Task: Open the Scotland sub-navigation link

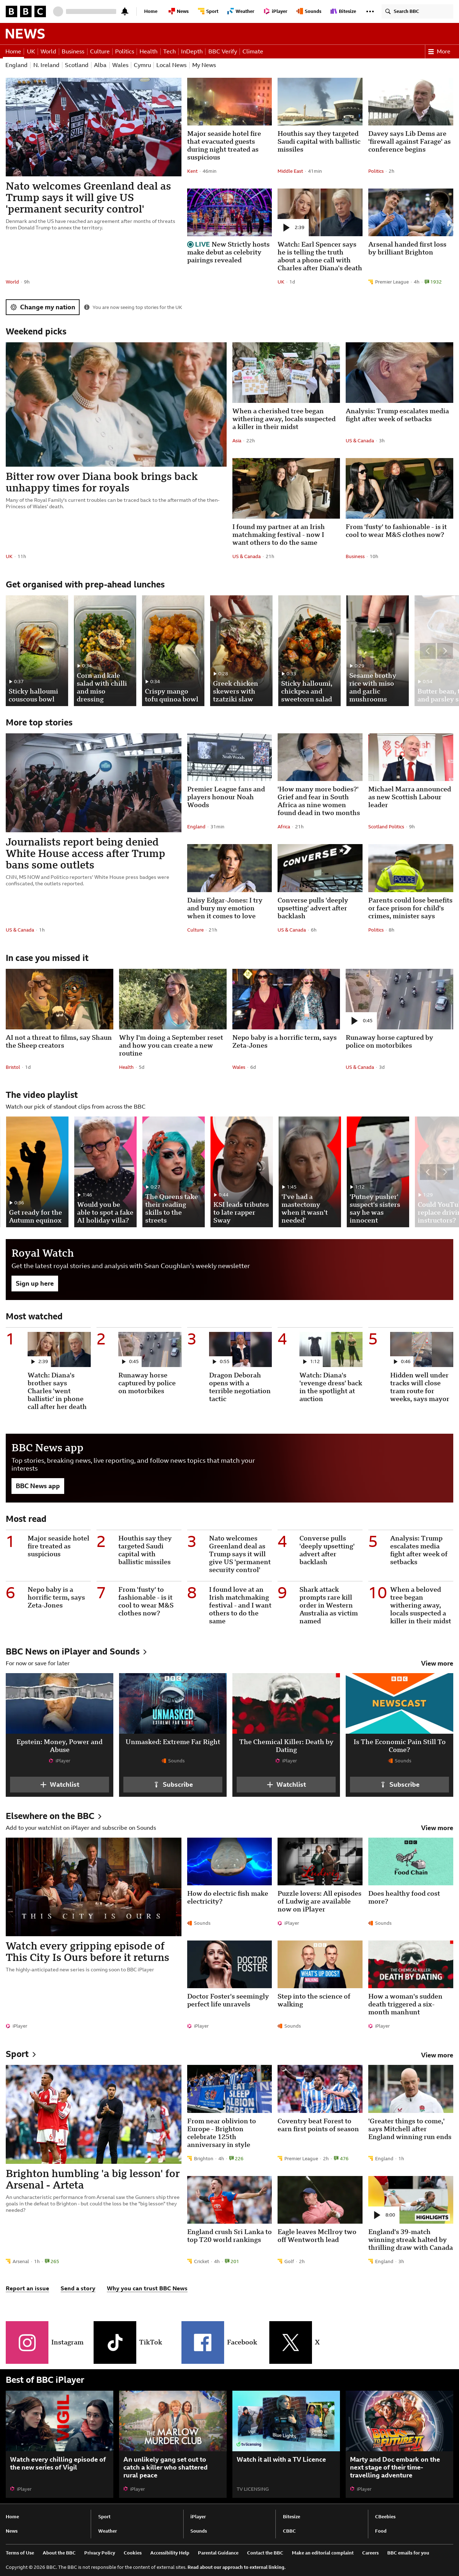Action: point(77,65)
